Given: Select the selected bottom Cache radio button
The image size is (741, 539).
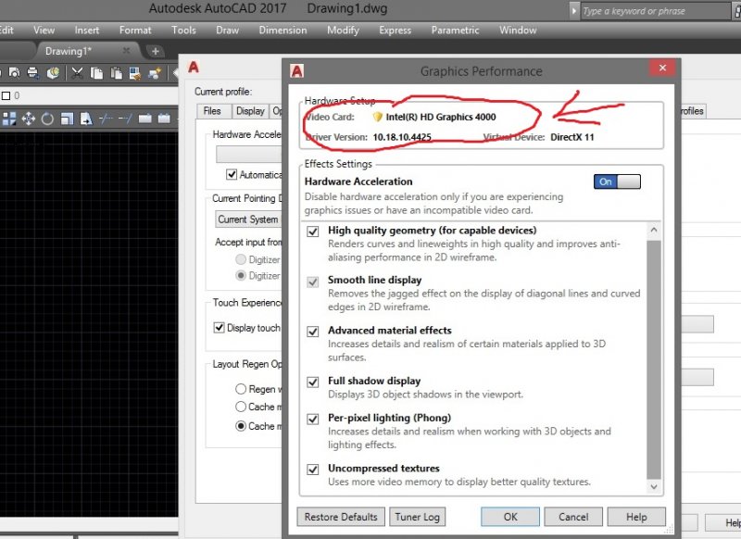Looking at the screenshot, I should pyautogui.click(x=241, y=426).
